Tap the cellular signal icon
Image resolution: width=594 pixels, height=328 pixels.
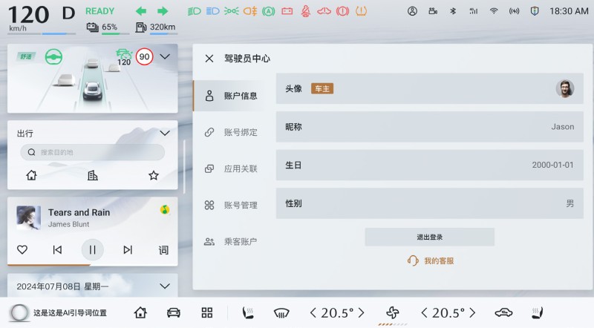coord(473,11)
